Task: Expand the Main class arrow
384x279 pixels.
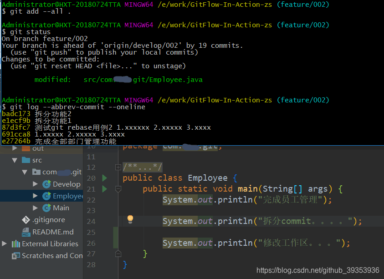Action: coord(35,208)
